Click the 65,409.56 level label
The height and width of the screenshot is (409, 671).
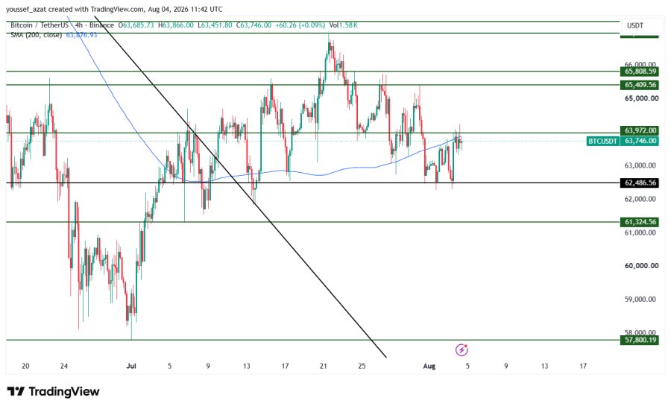pyautogui.click(x=640, y=85)
